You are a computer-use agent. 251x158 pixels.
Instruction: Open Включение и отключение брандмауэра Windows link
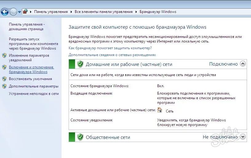(31, 69)
